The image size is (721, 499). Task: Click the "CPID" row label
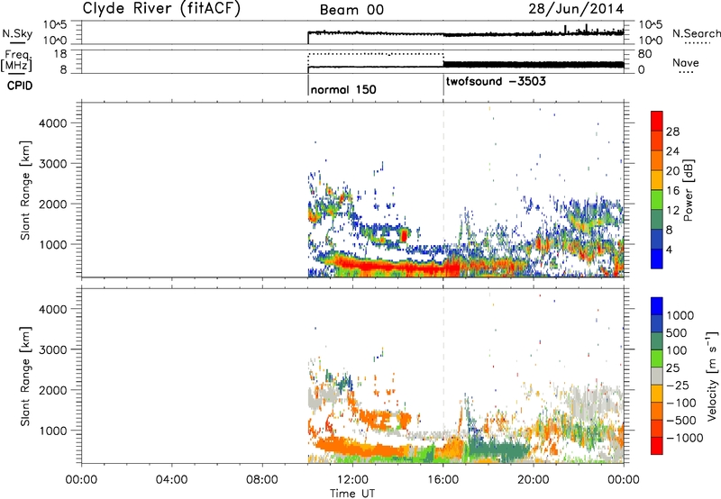pyautogui.click(x=20, y=86)
